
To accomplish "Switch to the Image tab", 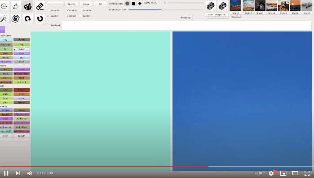I will 86,4.
